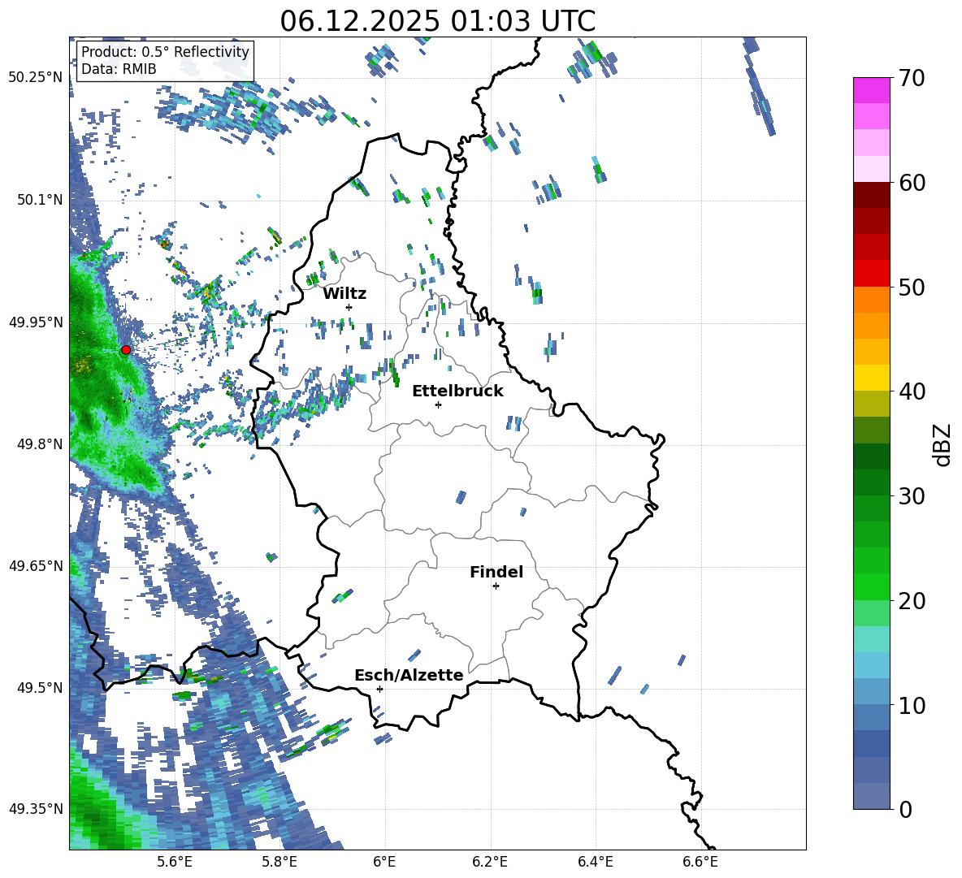Click the orange colorbar swatch below 50
The width and height of the screenshot is (962, 878).
(871, 300)
